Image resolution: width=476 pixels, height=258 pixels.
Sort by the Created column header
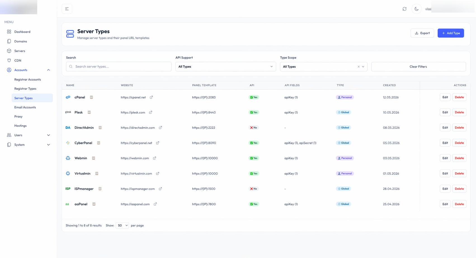pos(389,85)
